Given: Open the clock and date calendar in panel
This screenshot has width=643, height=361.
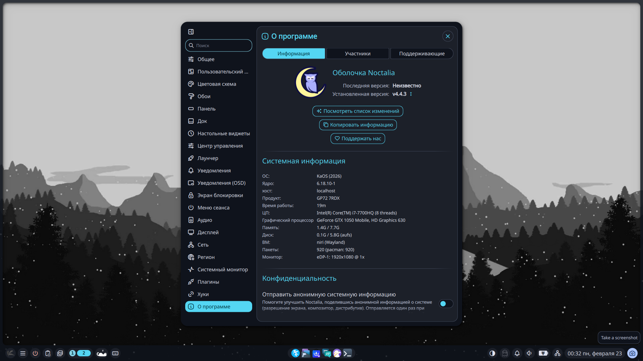Looking at the screenshot, I should (594, 353).
